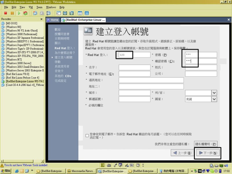Revert to snapshot using the second snapshot icon
Viewport: 232px width, 174px height.
[42, 13]
